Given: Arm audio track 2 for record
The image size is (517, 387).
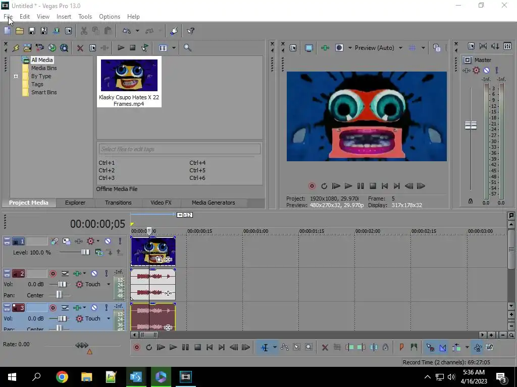Looking at the screenshot, I should (x=53, y=273).
